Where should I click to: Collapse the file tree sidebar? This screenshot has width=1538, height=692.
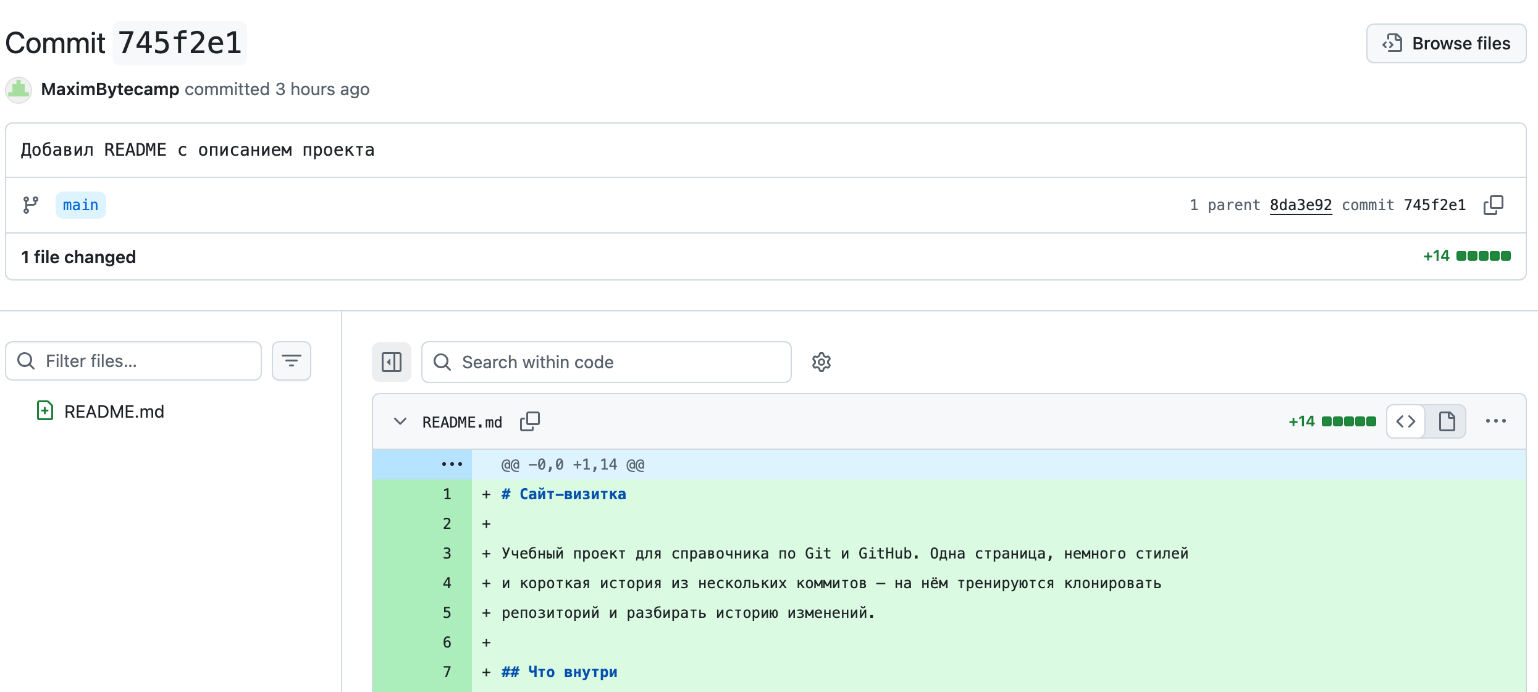392,362
